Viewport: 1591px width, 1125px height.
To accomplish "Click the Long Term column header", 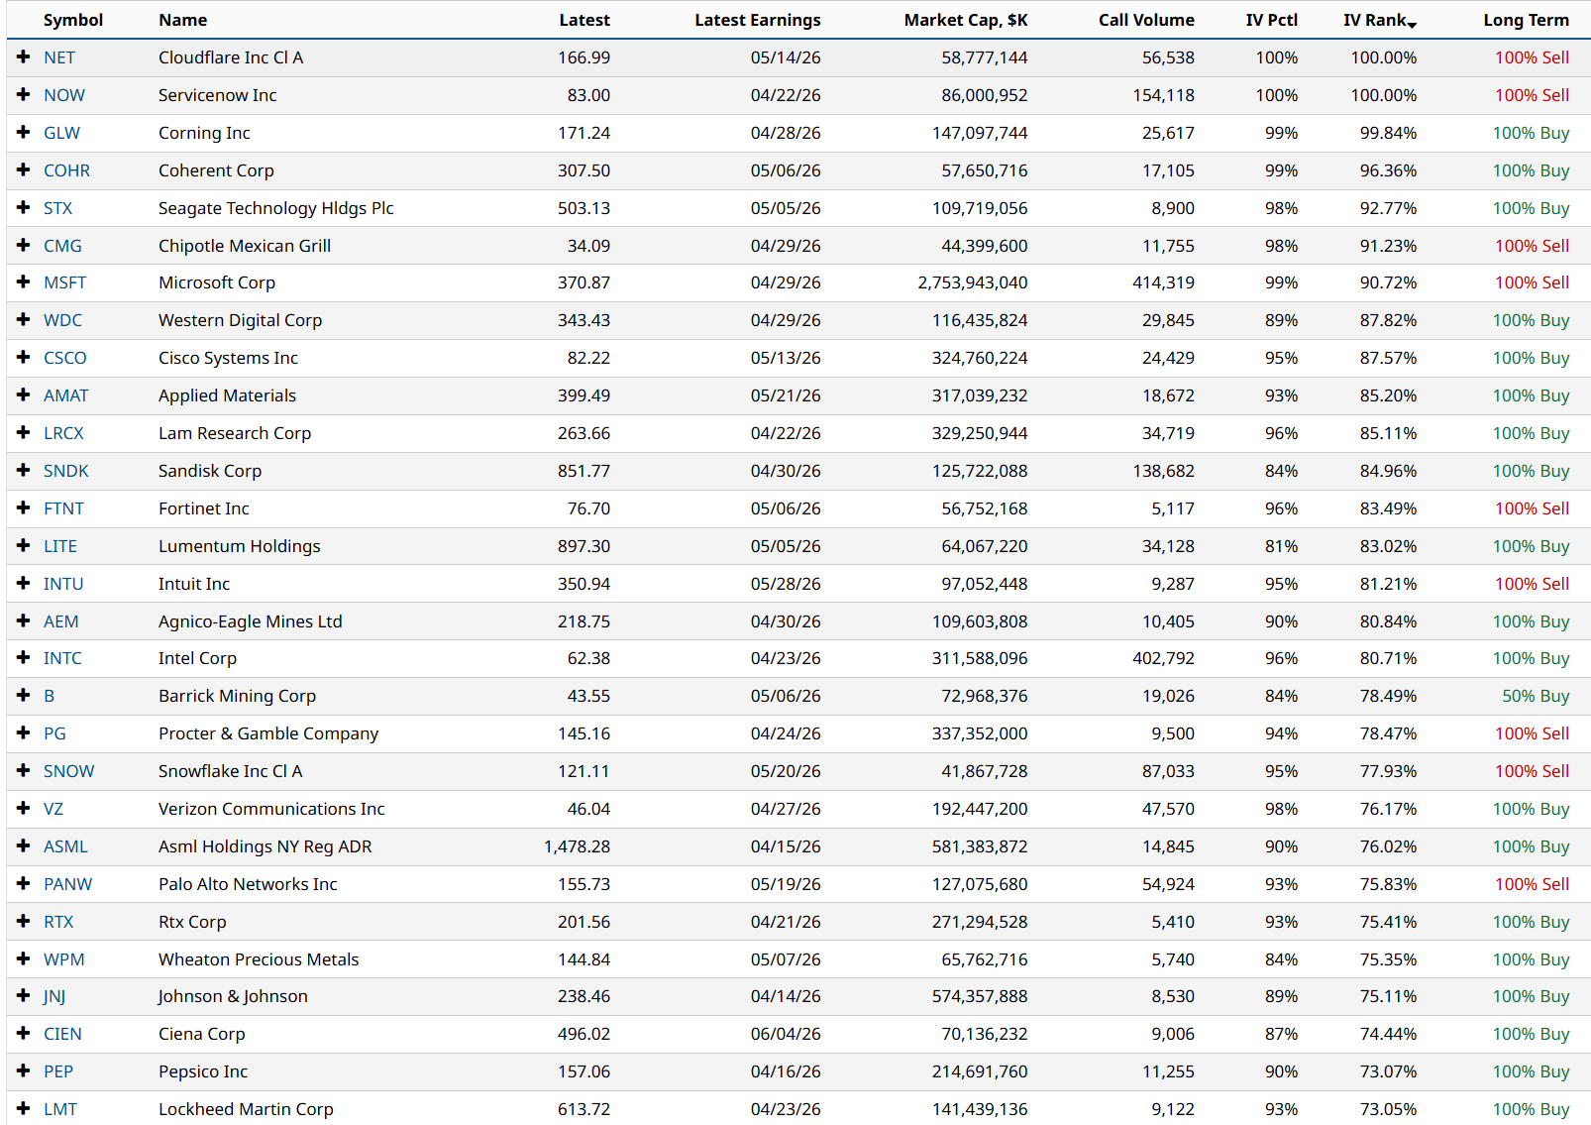I will coord(1526,20).
